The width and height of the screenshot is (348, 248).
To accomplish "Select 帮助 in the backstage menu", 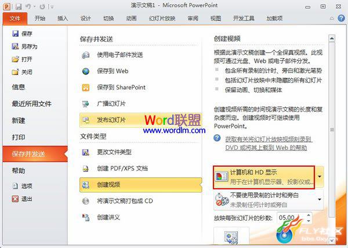I will click(x=19, y=171).
